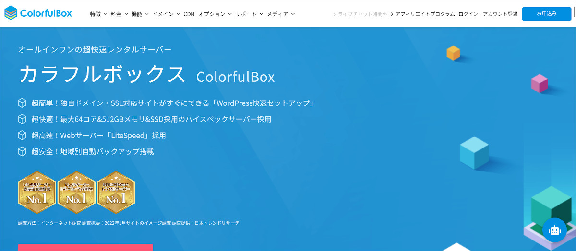Expand the サポート dropdown menu
The height and width of the screenshot is (251, 576).
pyautogui.click(x=249, y=14)
